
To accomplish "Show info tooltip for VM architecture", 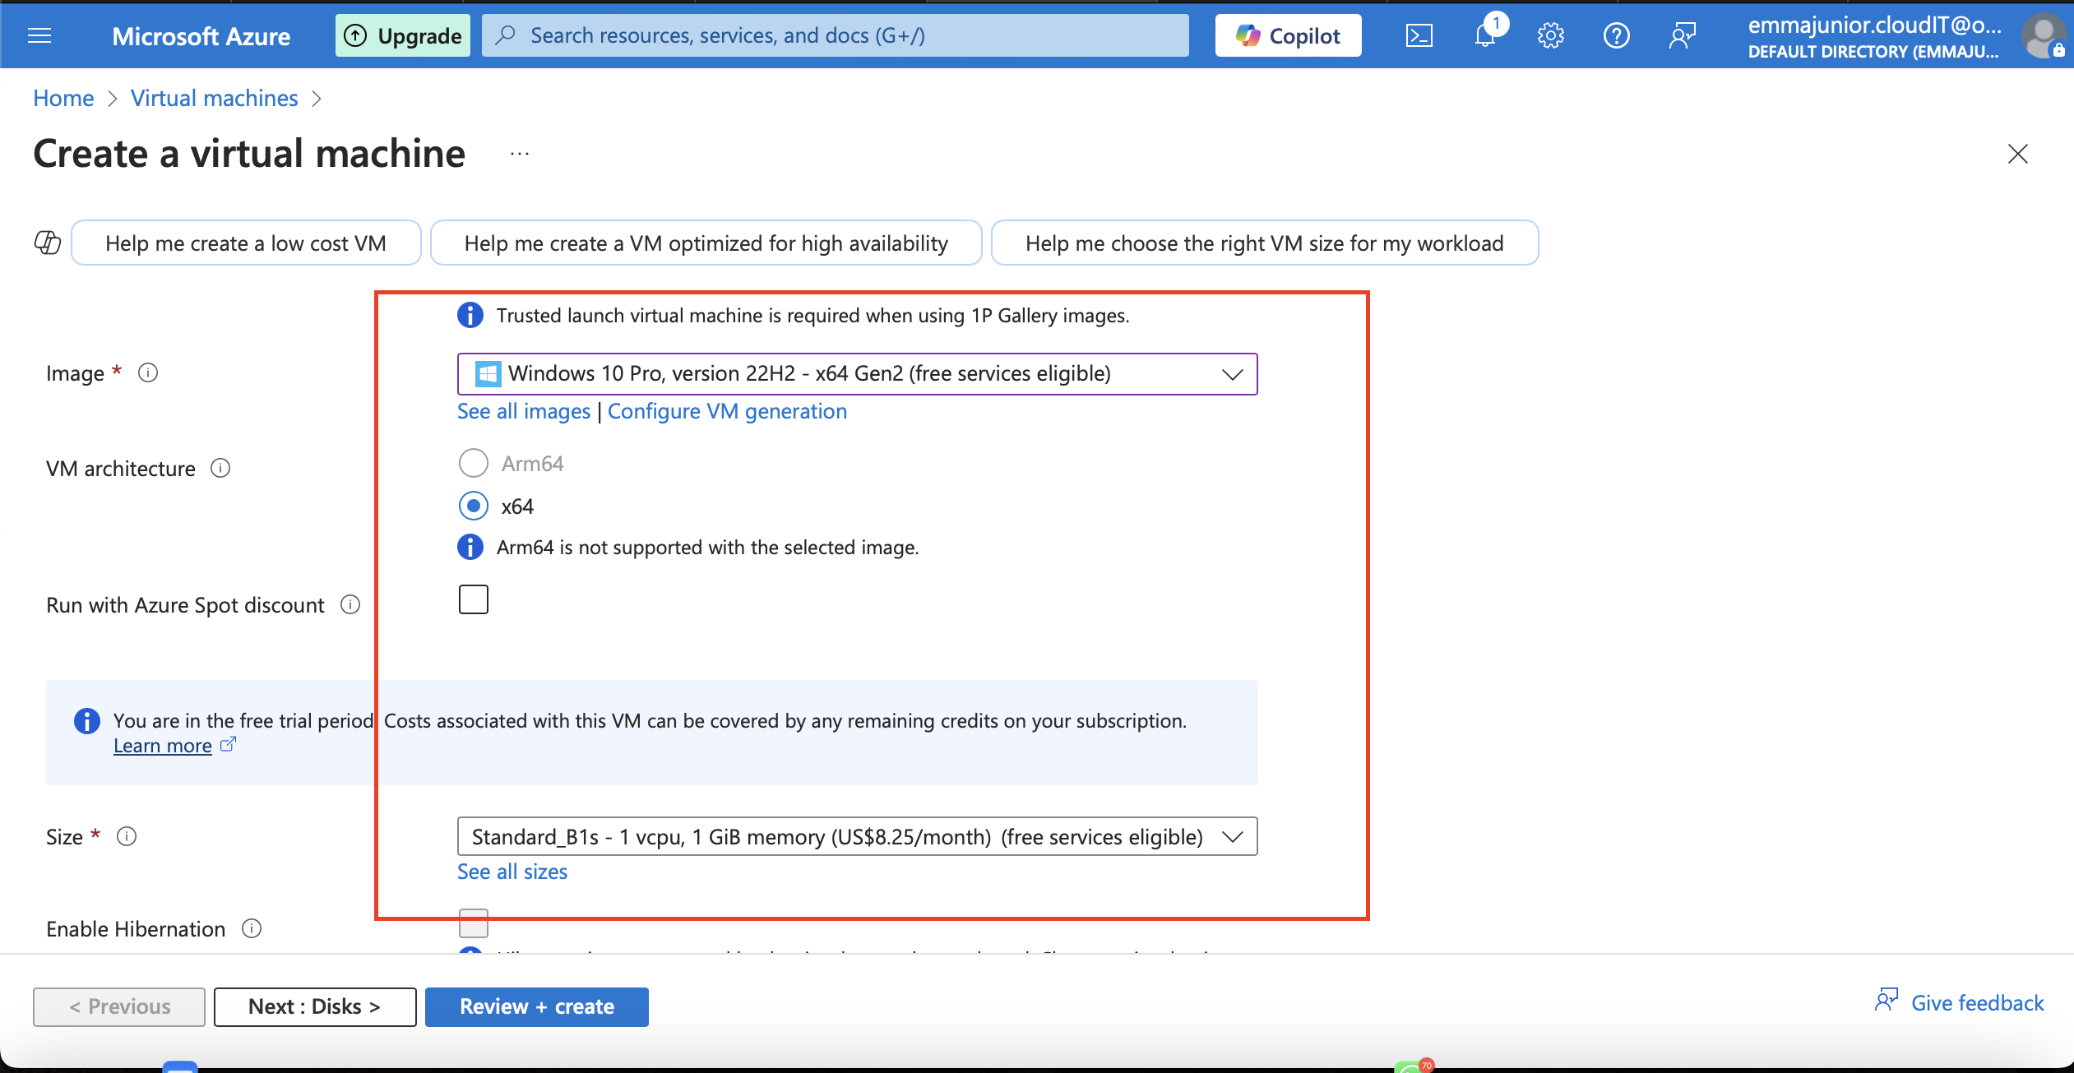I will (220, 468).
